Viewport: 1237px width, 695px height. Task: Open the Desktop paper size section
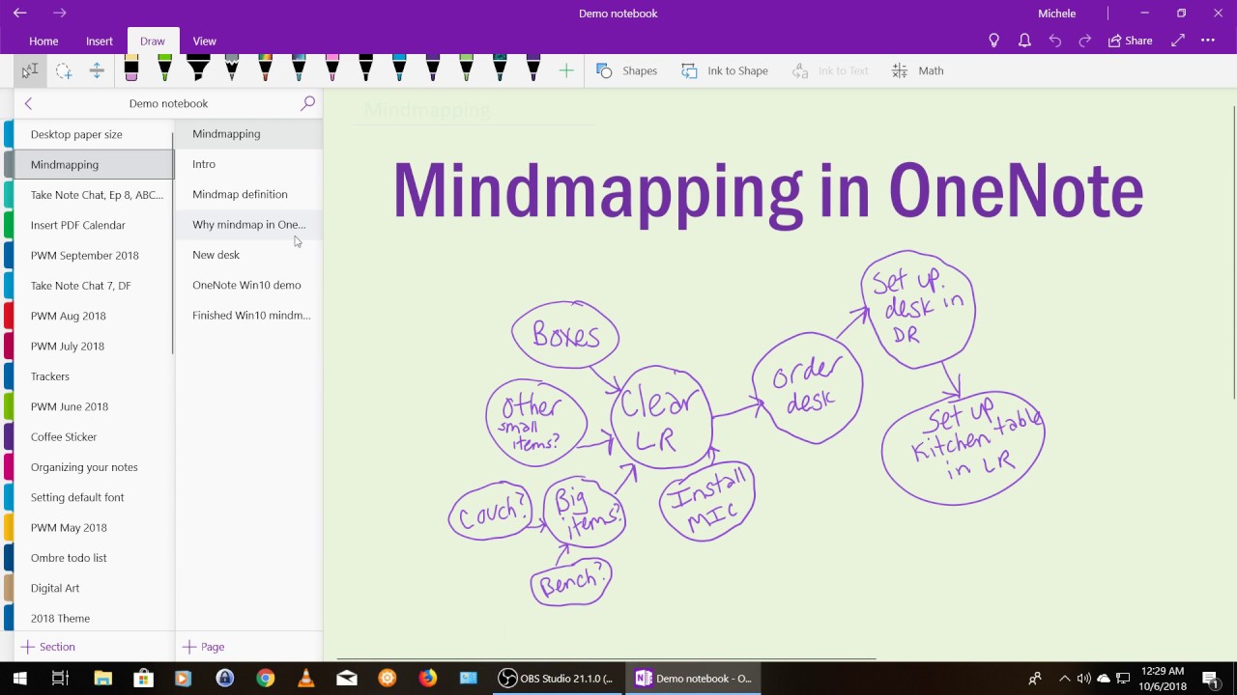(x=93, y=134)
